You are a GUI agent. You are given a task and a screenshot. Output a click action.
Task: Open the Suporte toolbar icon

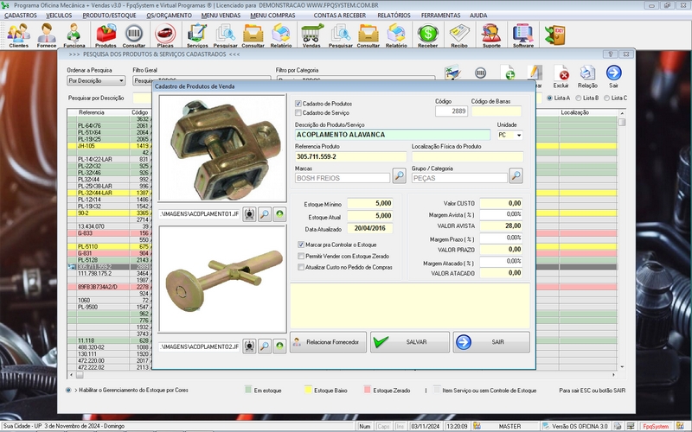490,35
